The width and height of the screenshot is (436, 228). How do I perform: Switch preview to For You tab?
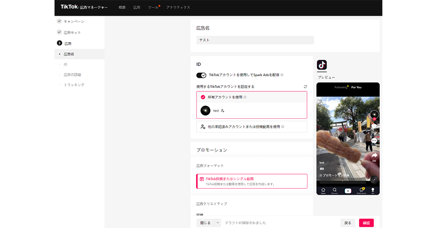[x=357, y=87]
